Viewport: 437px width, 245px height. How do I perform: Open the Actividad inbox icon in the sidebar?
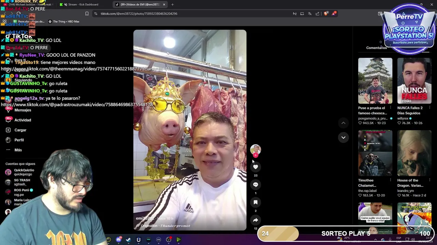click(x=8, y=120)
